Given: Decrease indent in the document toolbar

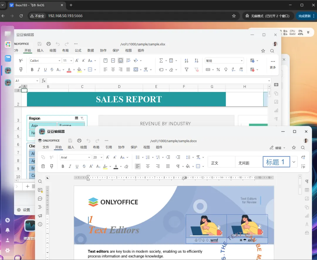Looking at the screenshot, I should (168, 157).
